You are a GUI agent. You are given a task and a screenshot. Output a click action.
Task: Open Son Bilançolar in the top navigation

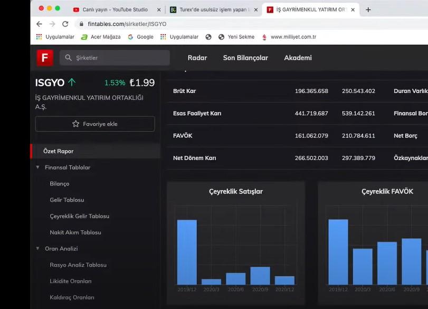click(x=245, y=58)
